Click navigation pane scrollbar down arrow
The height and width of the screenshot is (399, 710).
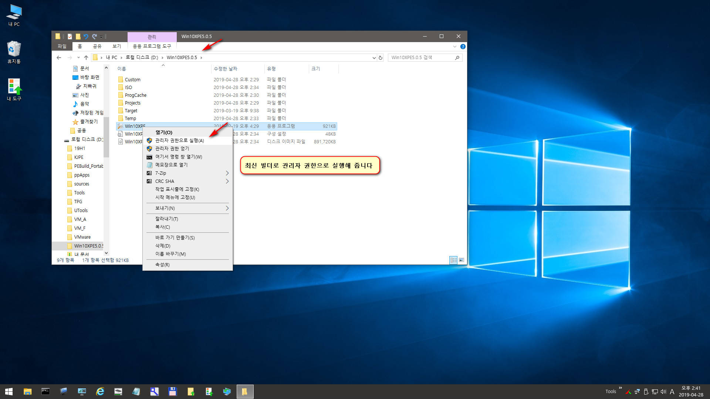click(106, 253)
